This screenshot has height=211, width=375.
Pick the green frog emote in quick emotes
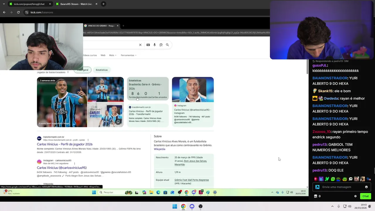[x=345, y=179]
